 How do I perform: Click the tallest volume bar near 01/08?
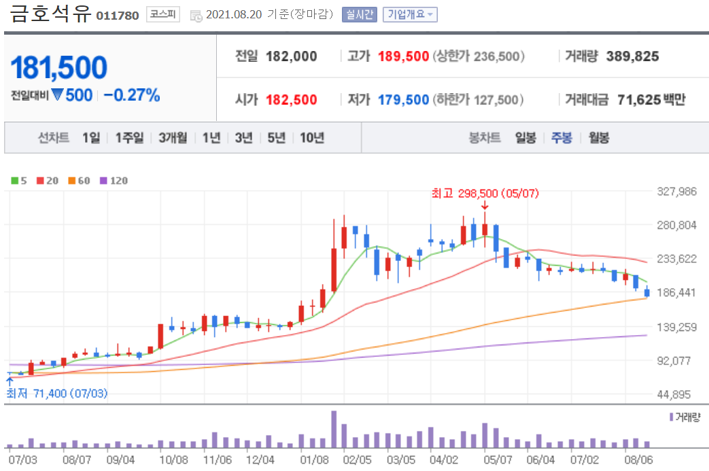point(334,429)
